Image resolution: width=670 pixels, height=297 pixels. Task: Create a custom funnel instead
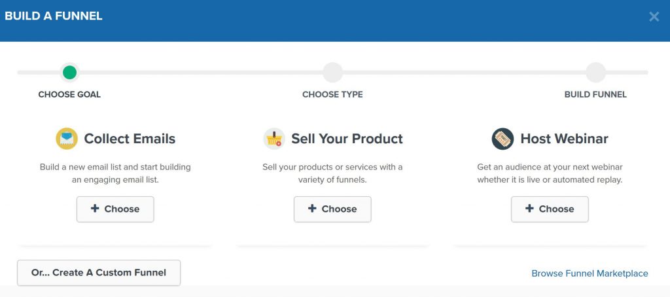pos(99,273)
